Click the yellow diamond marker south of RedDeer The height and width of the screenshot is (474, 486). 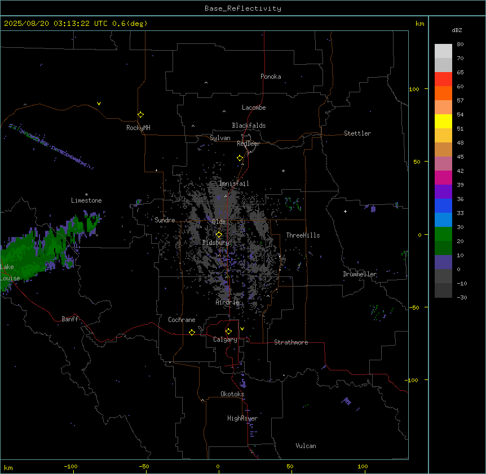click(240, 158)
